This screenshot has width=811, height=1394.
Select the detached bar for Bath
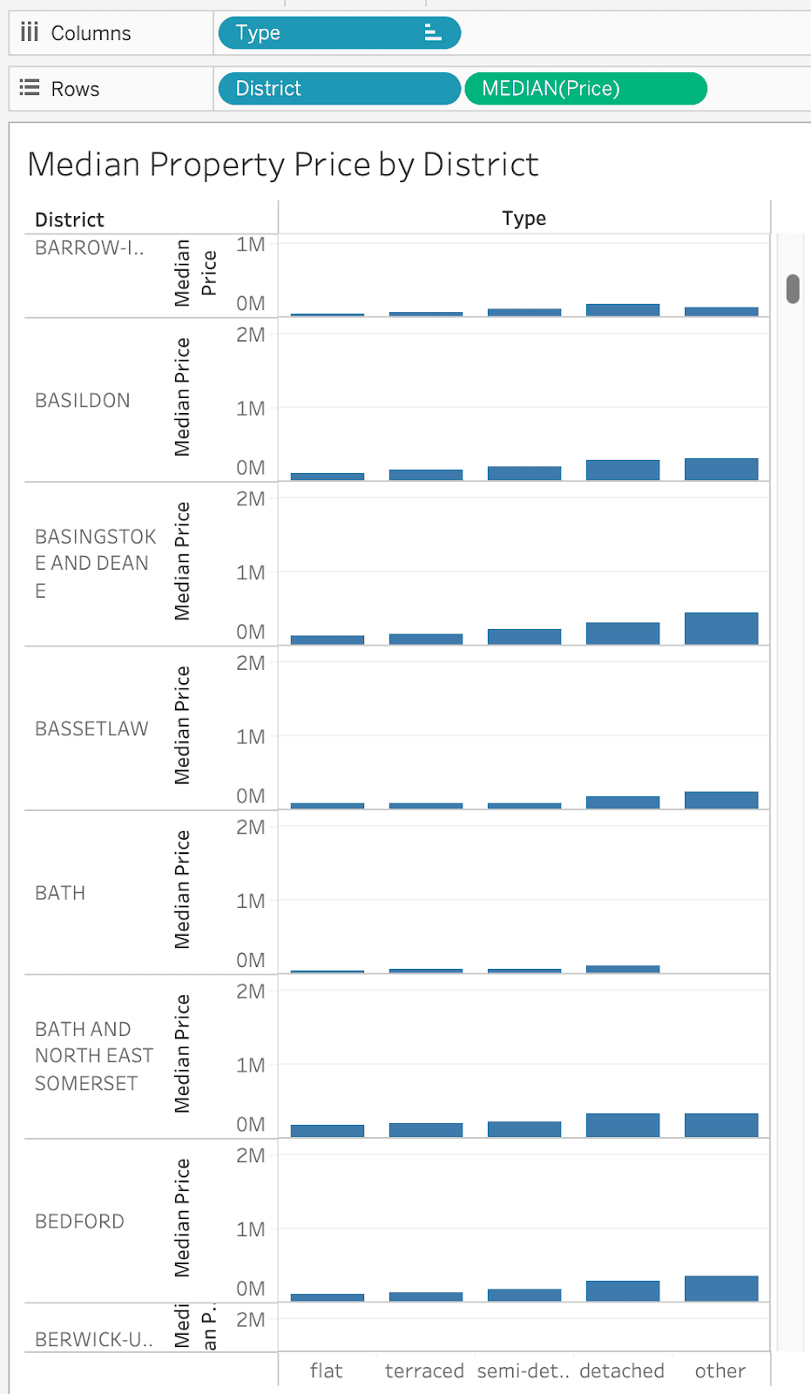click(623, 969)
